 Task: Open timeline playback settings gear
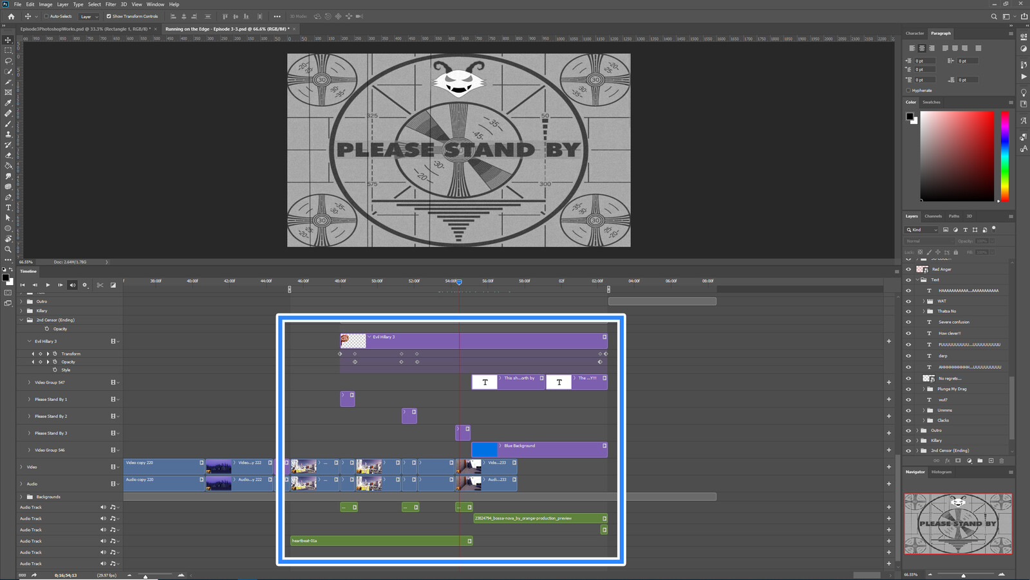pyautogui.click(x=84, y=285)
